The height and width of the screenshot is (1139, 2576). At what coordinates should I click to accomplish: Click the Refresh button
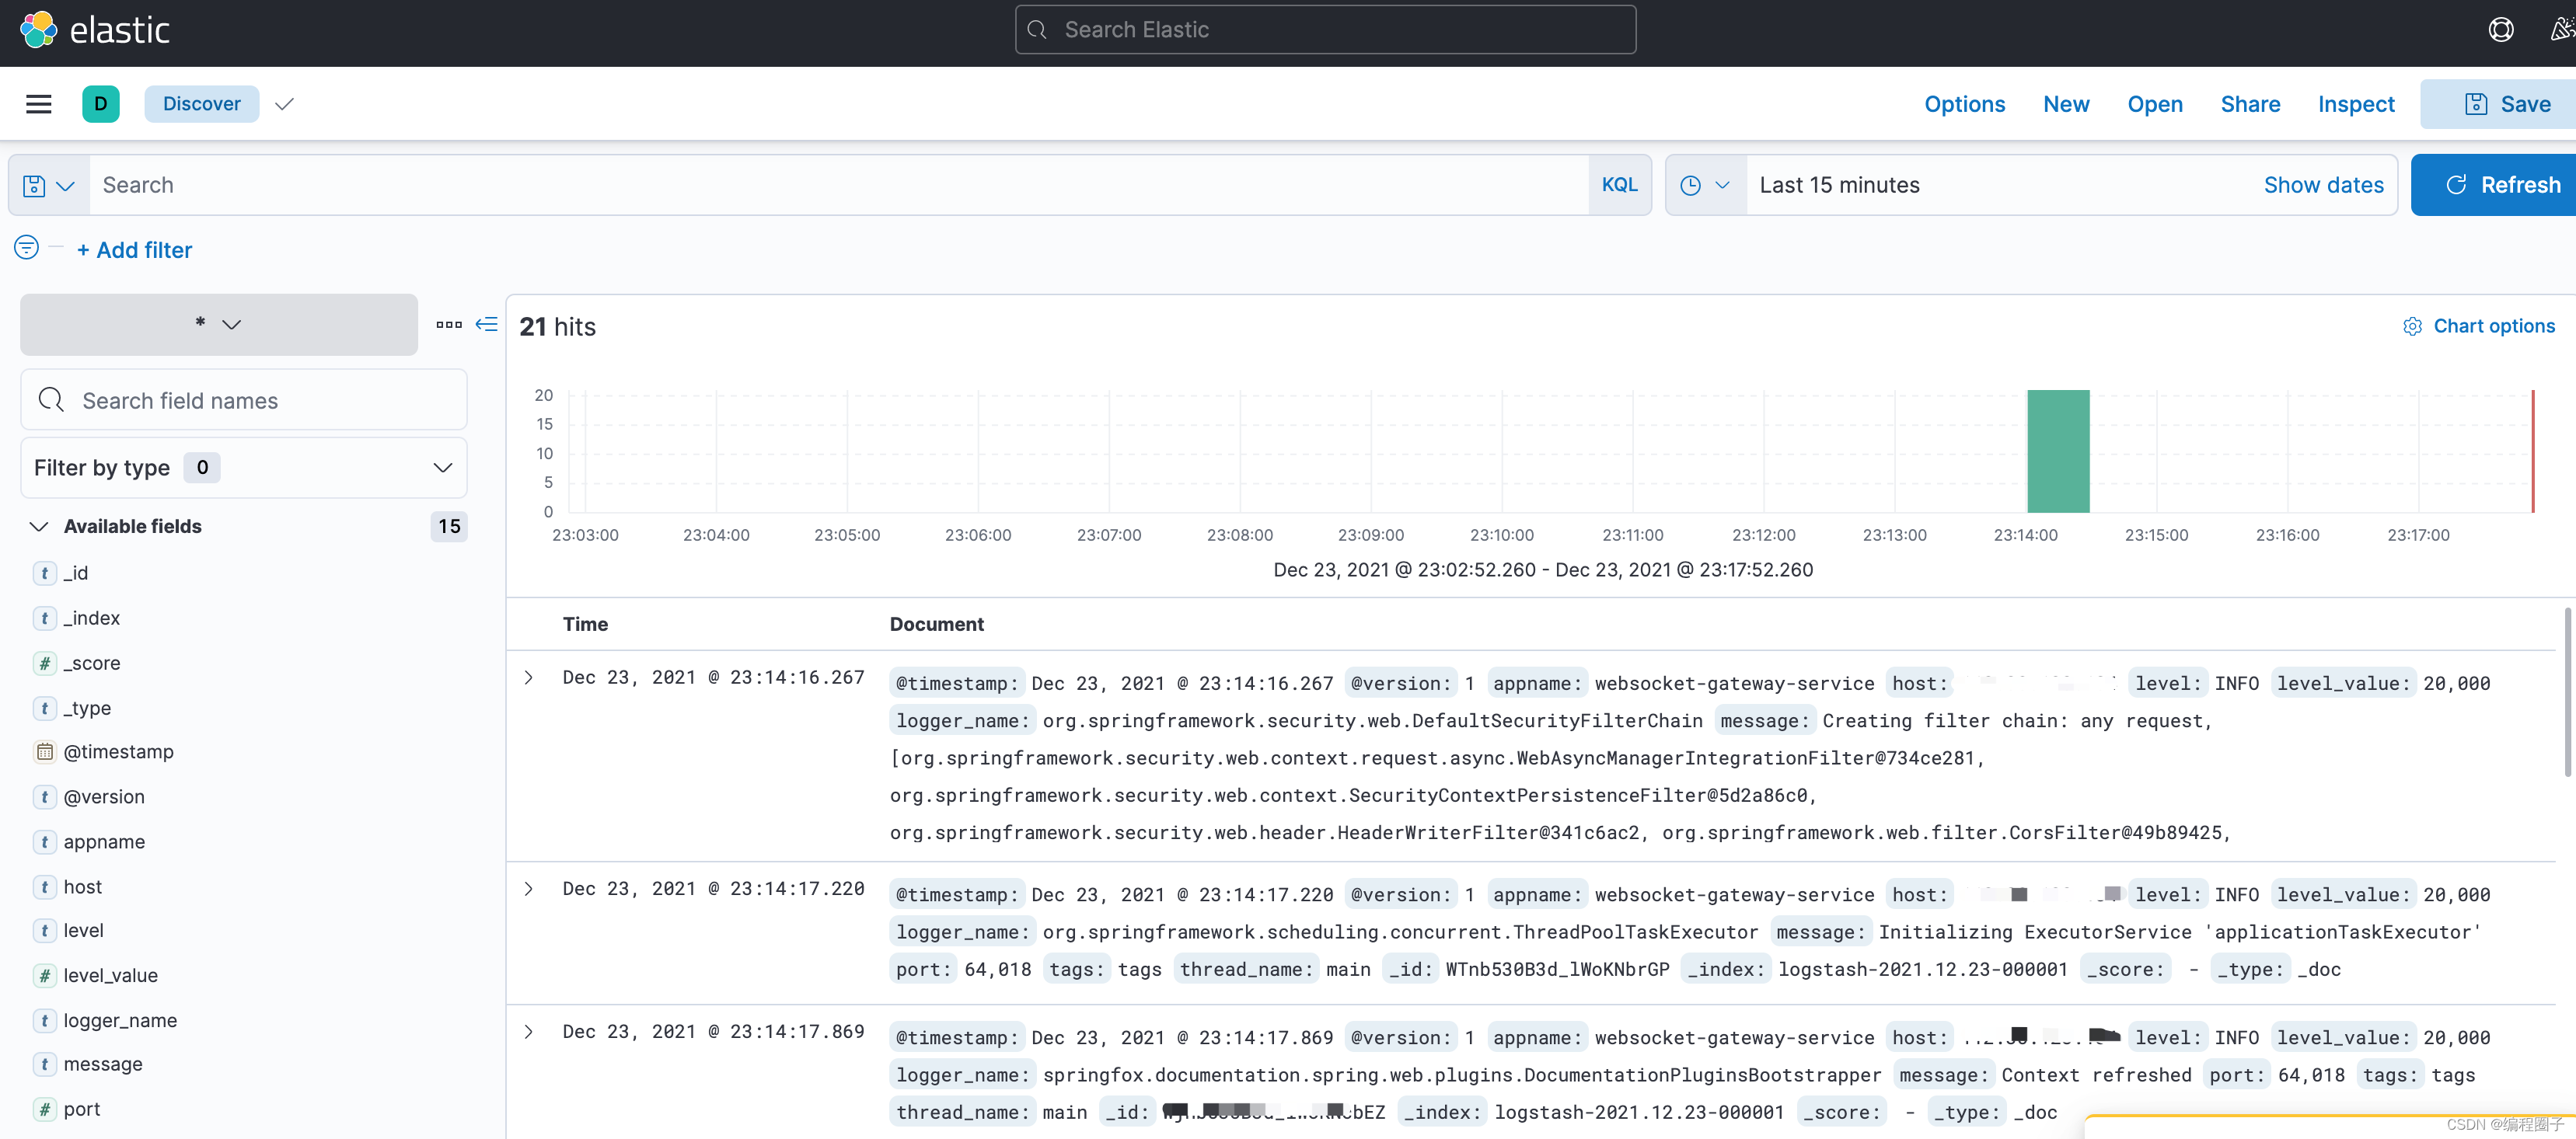[2501, 186]
